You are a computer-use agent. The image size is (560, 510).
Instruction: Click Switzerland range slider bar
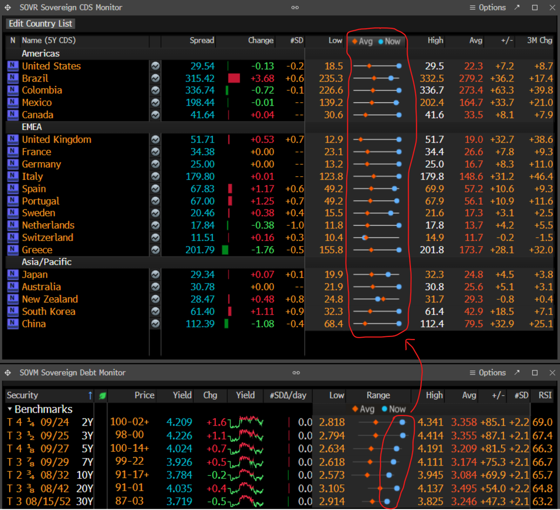pos(376,237)
